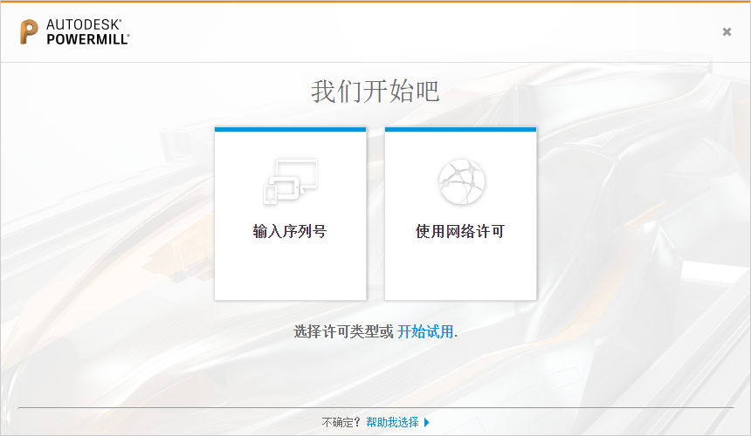The width and height of the screenshot is (751, 436).
Task: Open the 帮助我选择 help link
Action: 392,422
